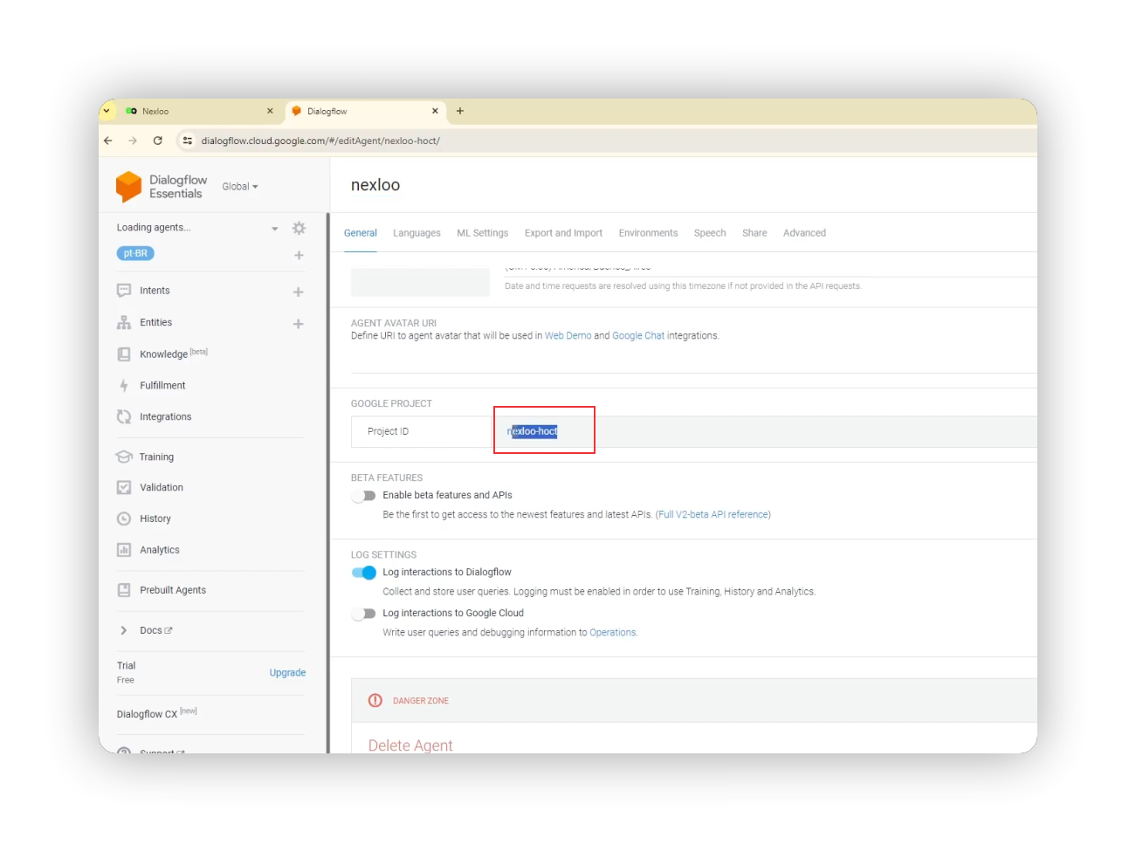The image size is (1136, 852).
Task: Close the Nexloo browser tab
Action: (270, 111)
